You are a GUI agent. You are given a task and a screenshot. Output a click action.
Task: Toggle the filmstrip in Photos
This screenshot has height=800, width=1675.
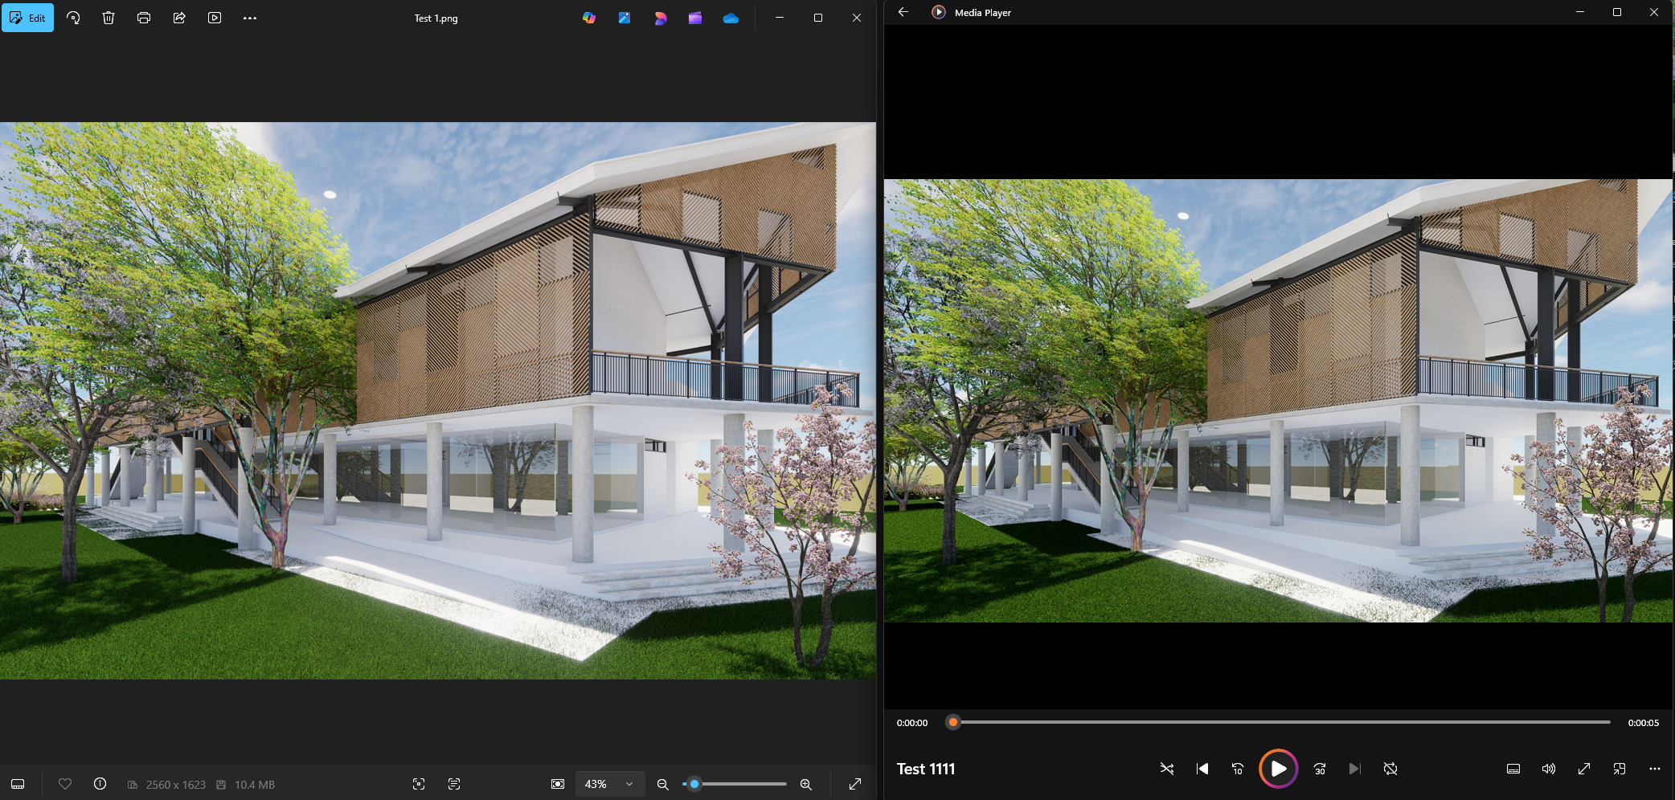pos(18,784)
